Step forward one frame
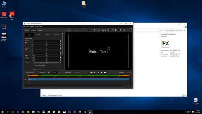The height and width of the screenshot is (114, 202). click(x=102, y=73)
